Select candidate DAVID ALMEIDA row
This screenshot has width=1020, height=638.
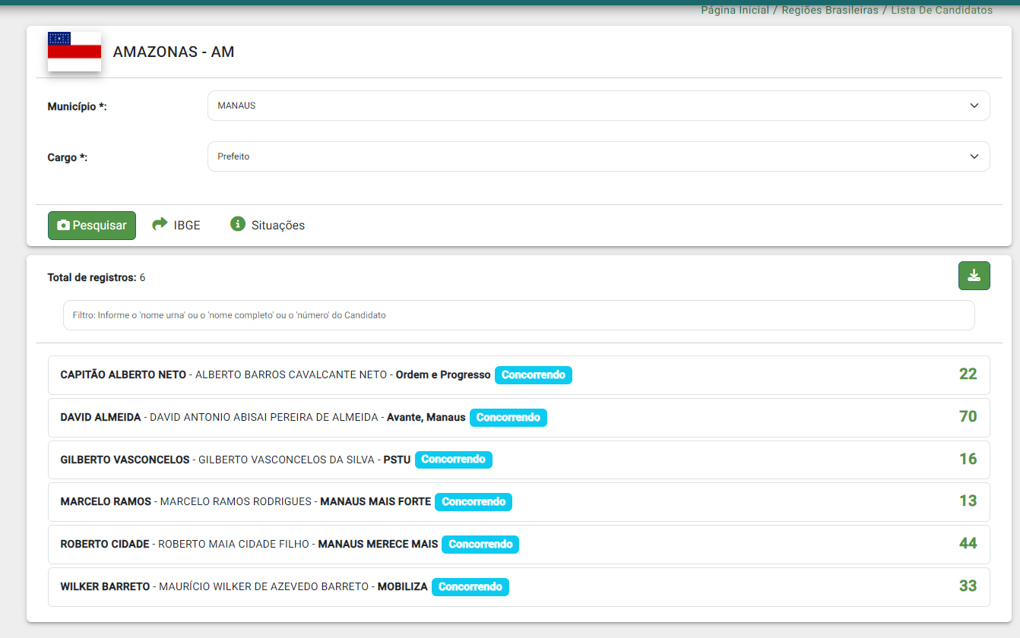point(519,418)
